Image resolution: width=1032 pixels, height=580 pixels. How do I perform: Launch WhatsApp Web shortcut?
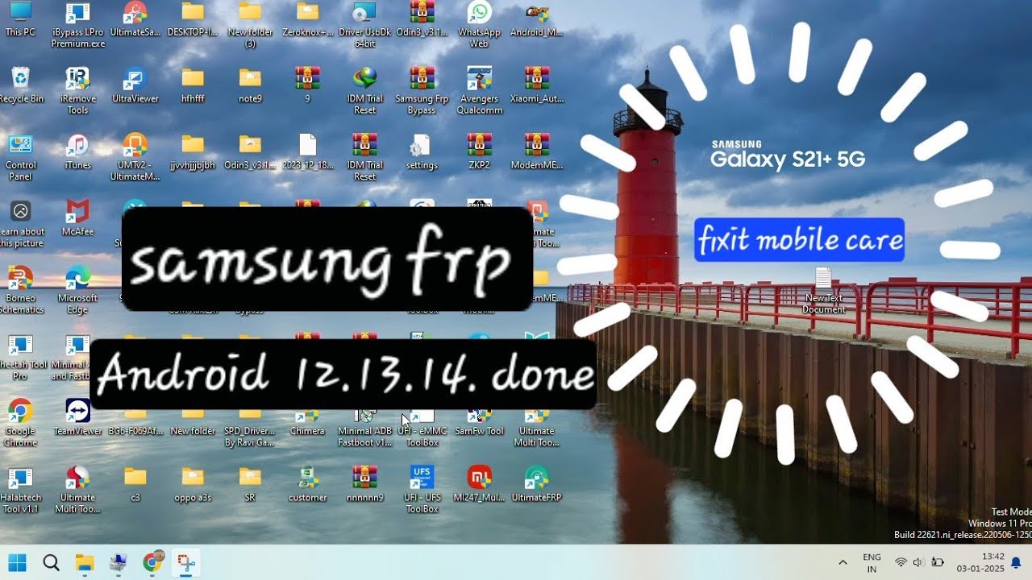pos(479,25)
